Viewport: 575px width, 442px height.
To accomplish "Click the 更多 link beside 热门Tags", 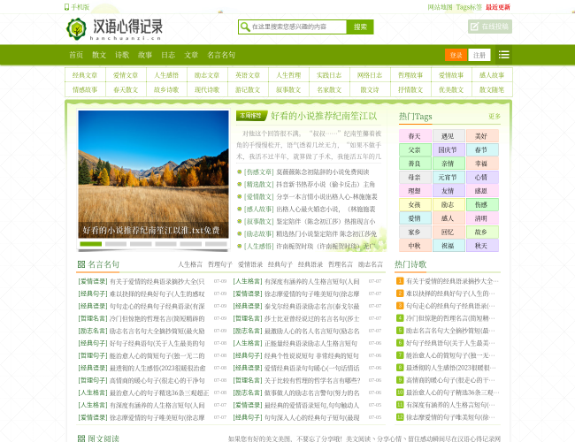I will tap(494, 116).
